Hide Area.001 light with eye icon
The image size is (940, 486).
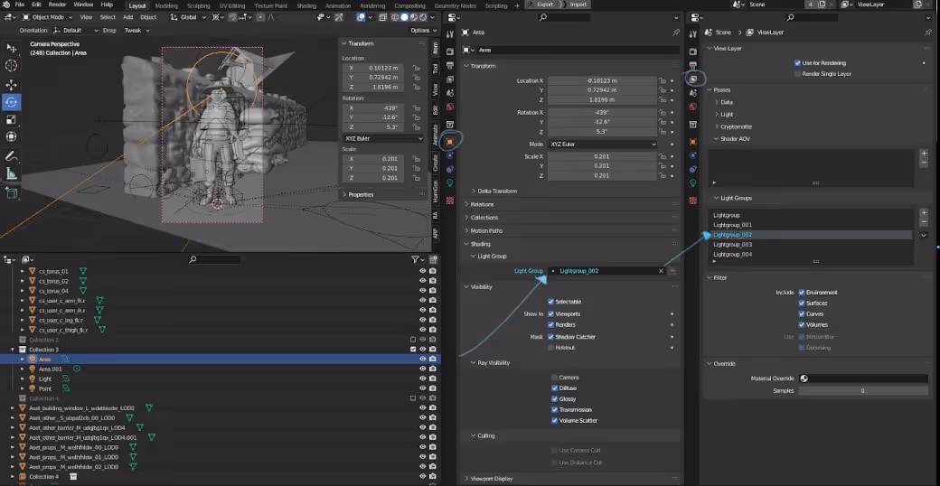pos(423,369)
